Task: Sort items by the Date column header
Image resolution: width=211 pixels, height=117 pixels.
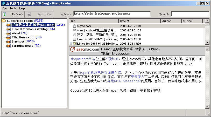Action: [x=139, y=21]
